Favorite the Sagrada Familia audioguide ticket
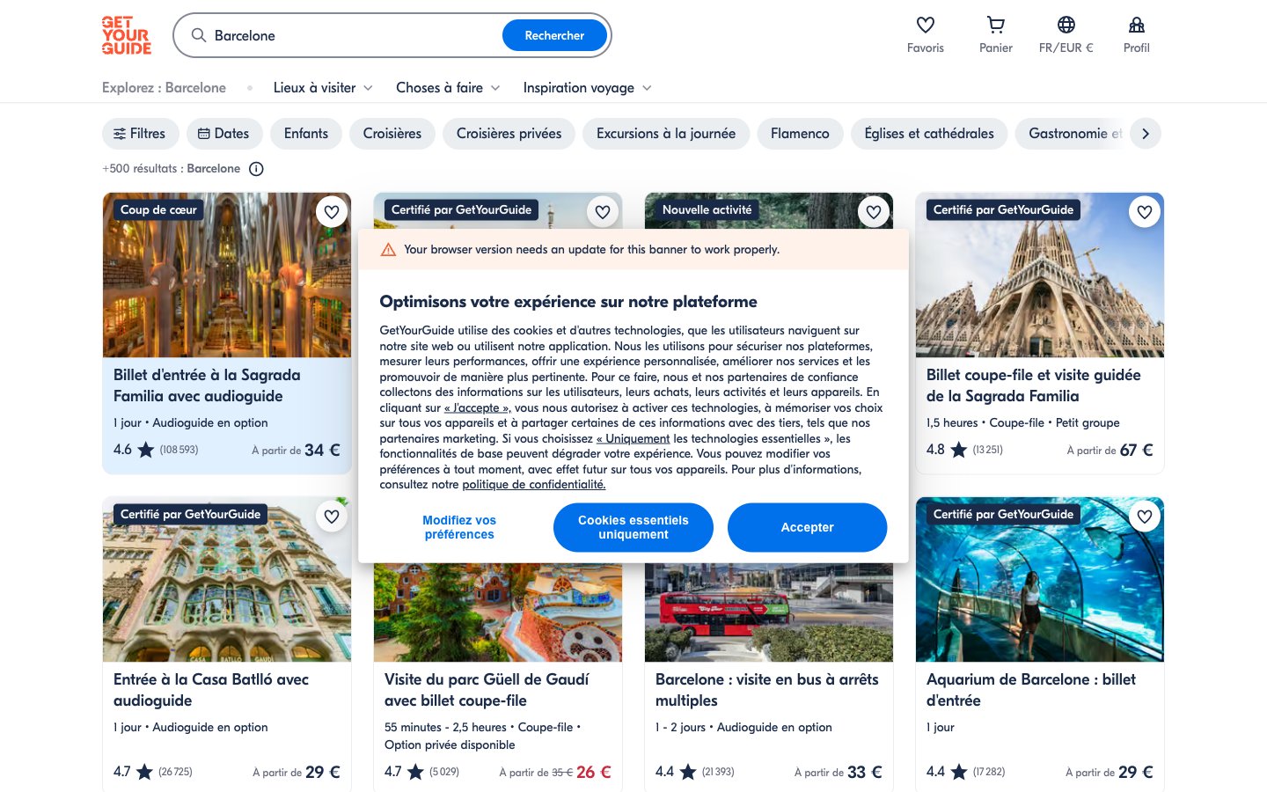1267x792 pixels. coord(332,212)
